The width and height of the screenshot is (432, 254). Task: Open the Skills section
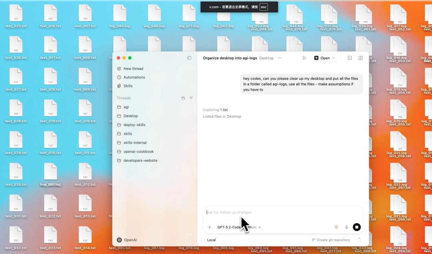(x=128, y=86)
